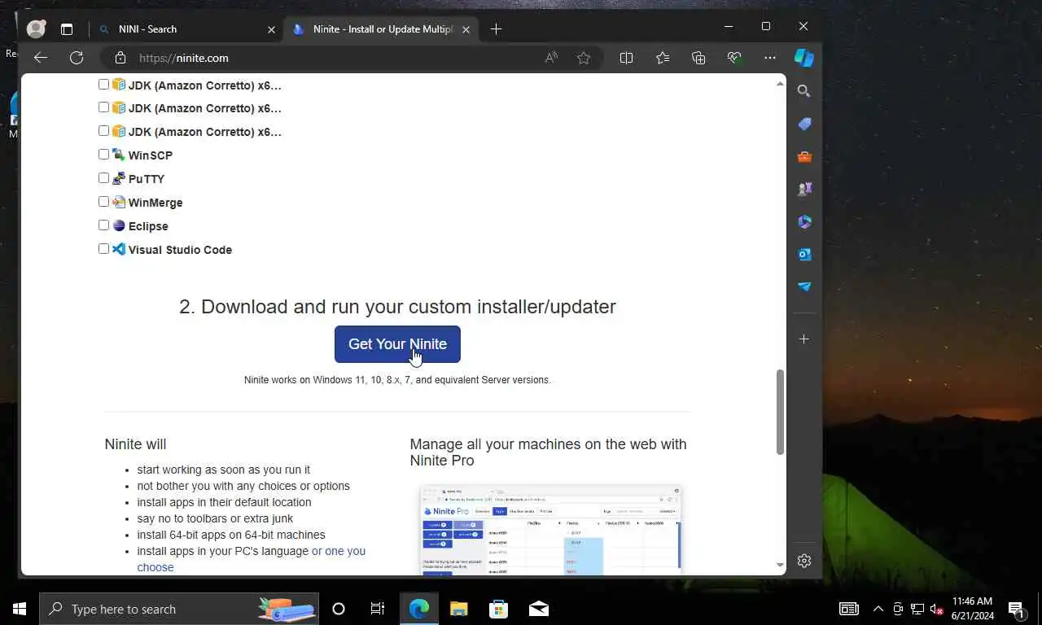1042x625 pixels.
Task: Click 'WinSCP' app label text
Action: tap(150, 155)
